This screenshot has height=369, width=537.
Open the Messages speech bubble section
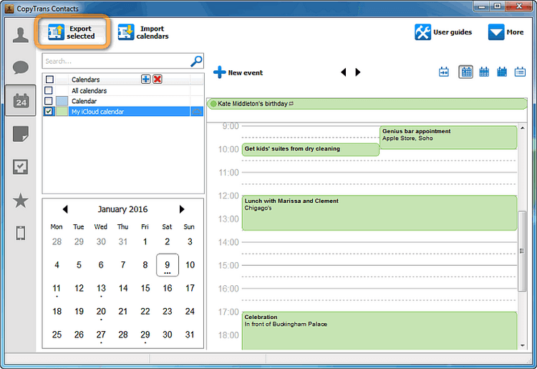coord(20,68)
